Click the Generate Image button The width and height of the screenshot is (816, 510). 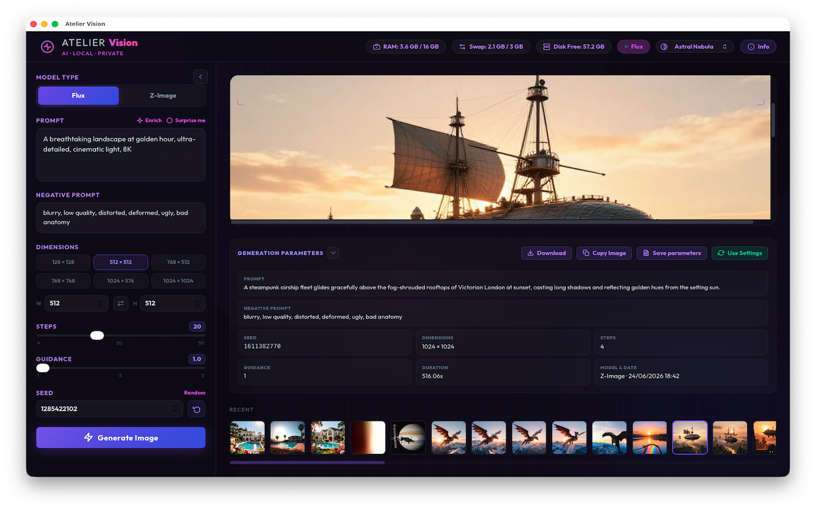click(x=120, y=438)
